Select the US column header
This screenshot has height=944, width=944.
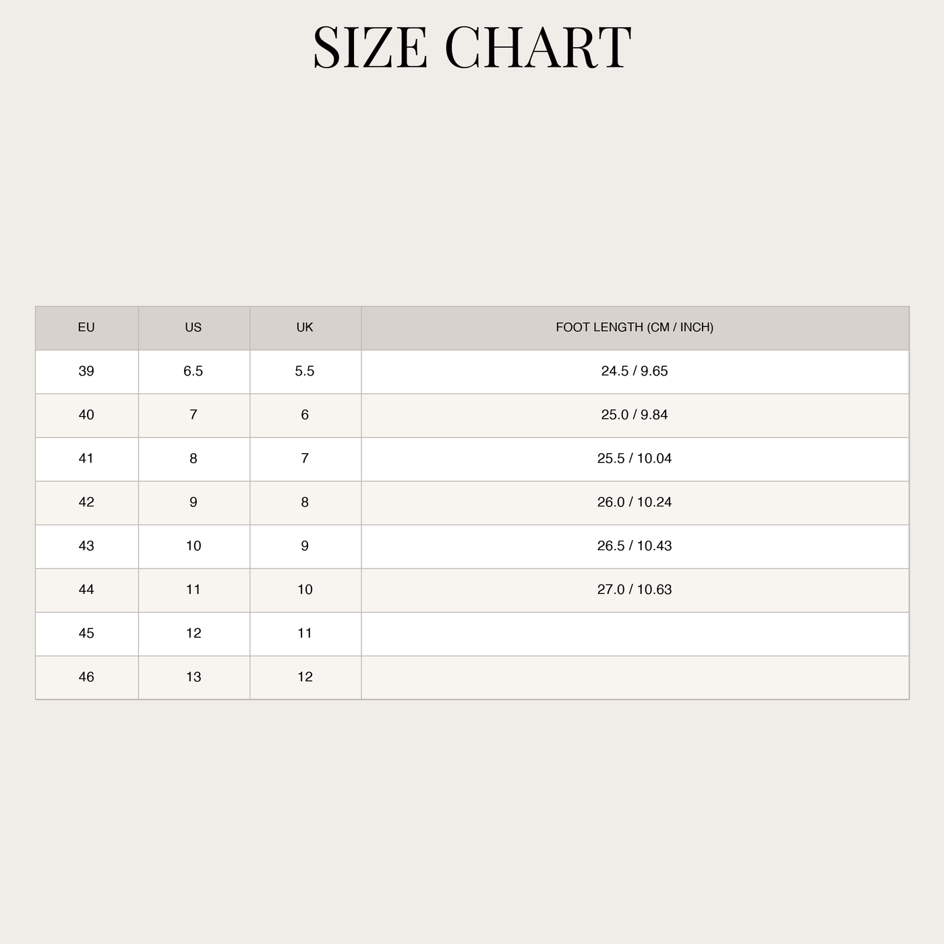click(194, 328)
